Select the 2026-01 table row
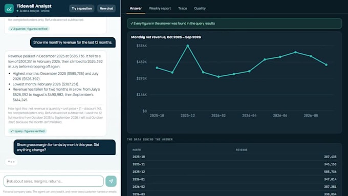Screen dimensions: 348x196 (x=234, y=179)
